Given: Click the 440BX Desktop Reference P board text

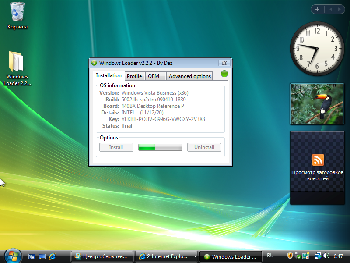Looking at the screenshot, I should (x=153, y=106).
